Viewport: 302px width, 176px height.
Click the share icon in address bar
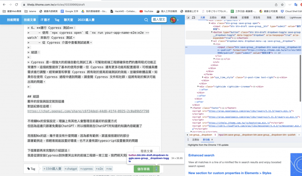pyautogui.click(x=276, y=5)
